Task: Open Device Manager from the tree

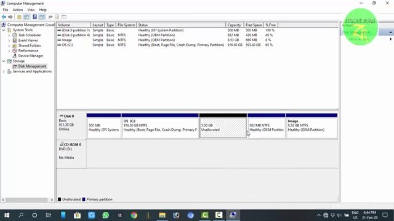Action: coord(30,56)
